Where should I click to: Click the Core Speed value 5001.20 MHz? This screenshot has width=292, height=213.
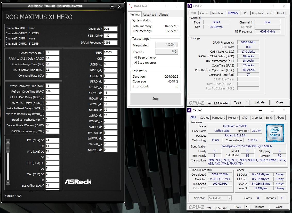(220, 175)
